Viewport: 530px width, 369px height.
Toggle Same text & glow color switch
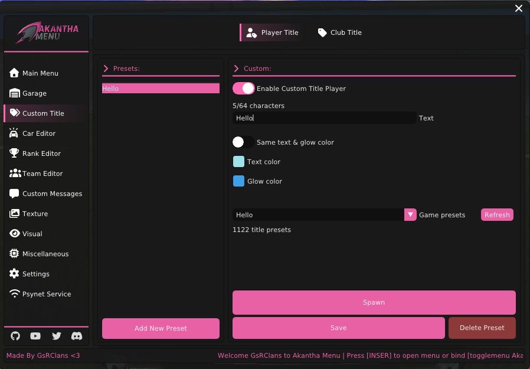[243, 142]
